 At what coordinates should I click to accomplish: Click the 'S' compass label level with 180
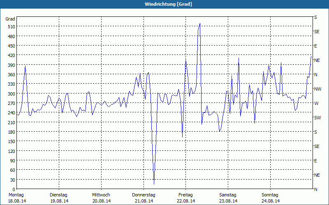(x=315, y=132)
